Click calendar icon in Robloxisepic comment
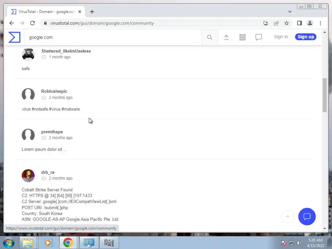 point(44,98)
